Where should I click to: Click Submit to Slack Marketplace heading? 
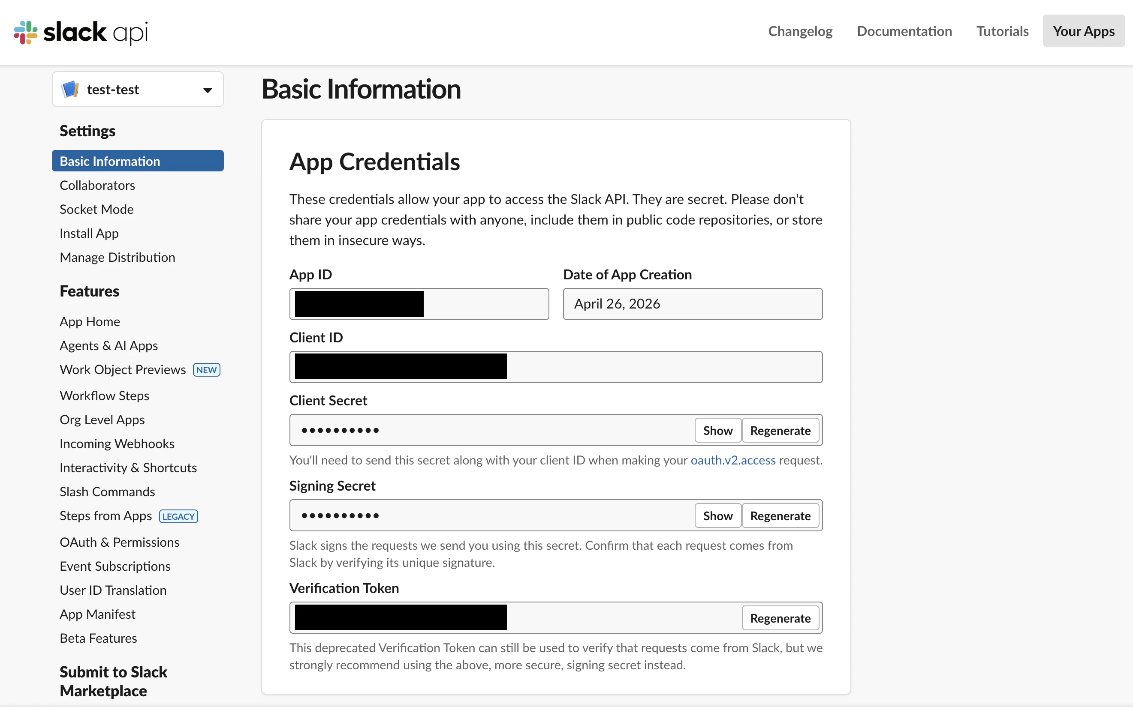click(113, 681)
